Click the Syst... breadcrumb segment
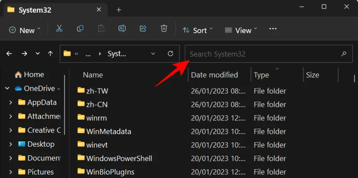Image resolution: width=358 pixels, height=178 pixels. [x=117, y=54]
